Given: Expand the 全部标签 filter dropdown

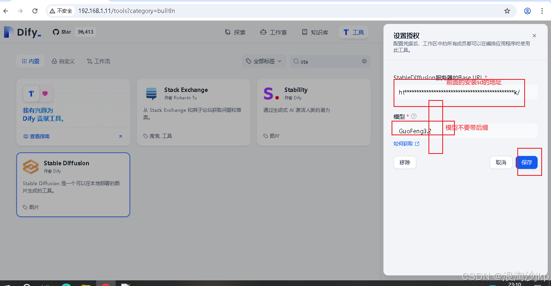Looking at the screenshot, I should tap(264, 61).
